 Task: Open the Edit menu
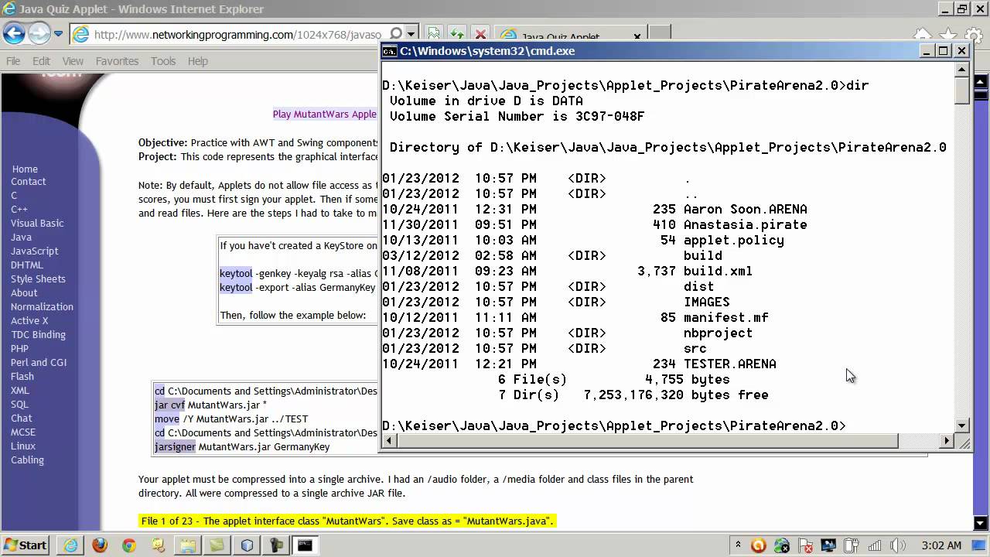[41, 61]
